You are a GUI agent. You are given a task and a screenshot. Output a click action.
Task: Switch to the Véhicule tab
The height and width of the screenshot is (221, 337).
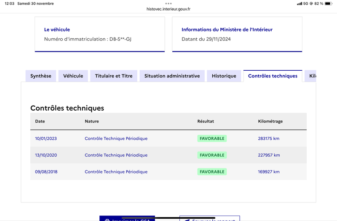73,76
